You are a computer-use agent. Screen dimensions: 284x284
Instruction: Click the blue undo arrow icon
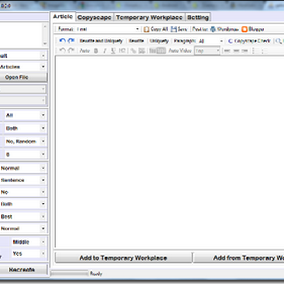(x=62, y=40)
